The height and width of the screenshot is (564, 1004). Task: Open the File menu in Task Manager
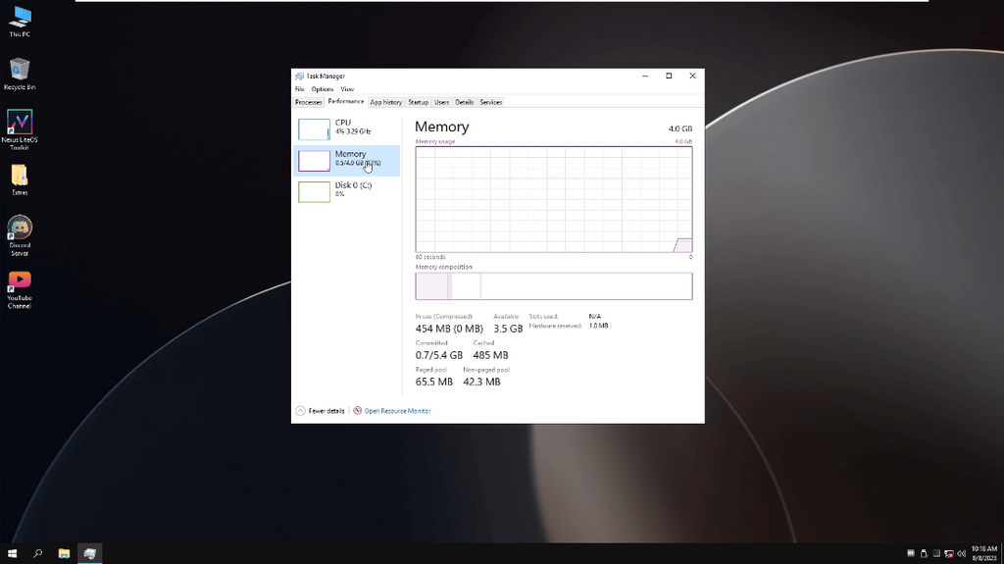click(x=300, y=89)
